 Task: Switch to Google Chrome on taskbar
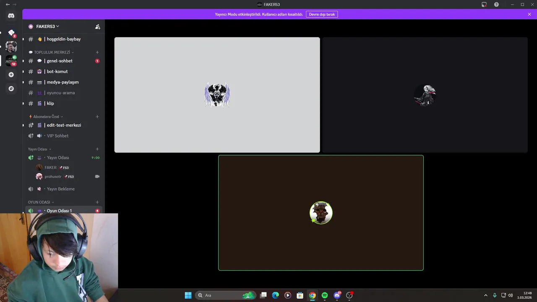(x=313, y=295)
